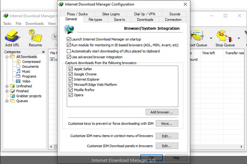The image size is (247, 164).
Task: Click the Programs category window icon
Action: click(x=19, y=76)
